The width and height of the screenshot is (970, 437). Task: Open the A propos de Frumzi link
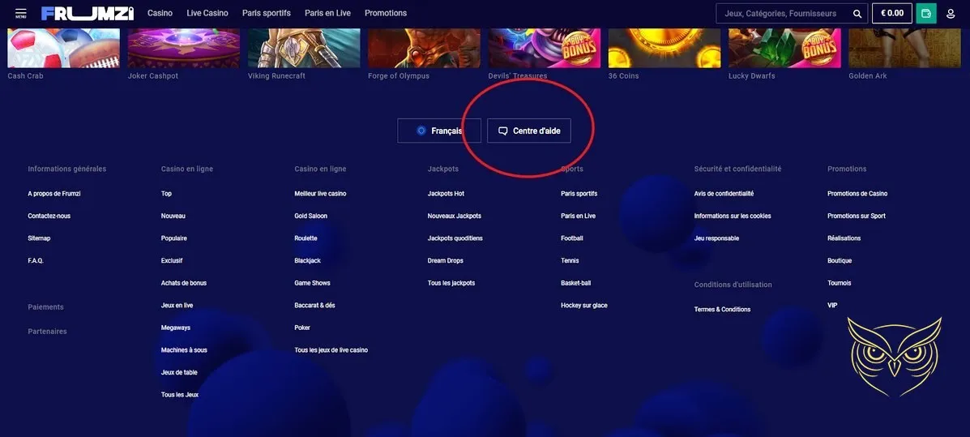tap(54, 194)
